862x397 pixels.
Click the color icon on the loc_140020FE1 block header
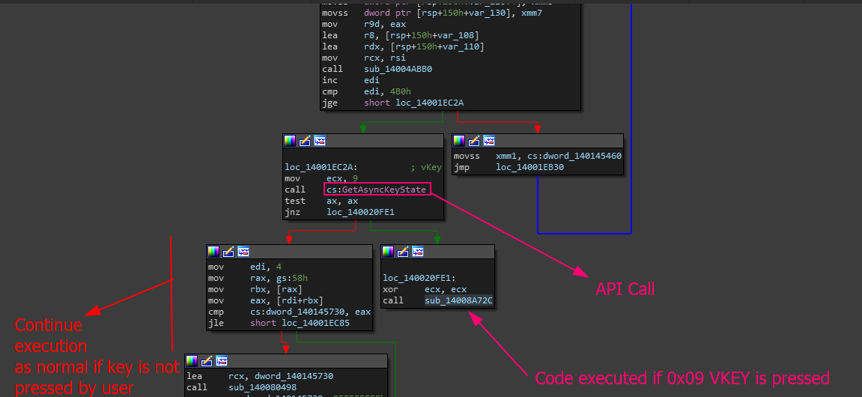[x=388, y=252]
